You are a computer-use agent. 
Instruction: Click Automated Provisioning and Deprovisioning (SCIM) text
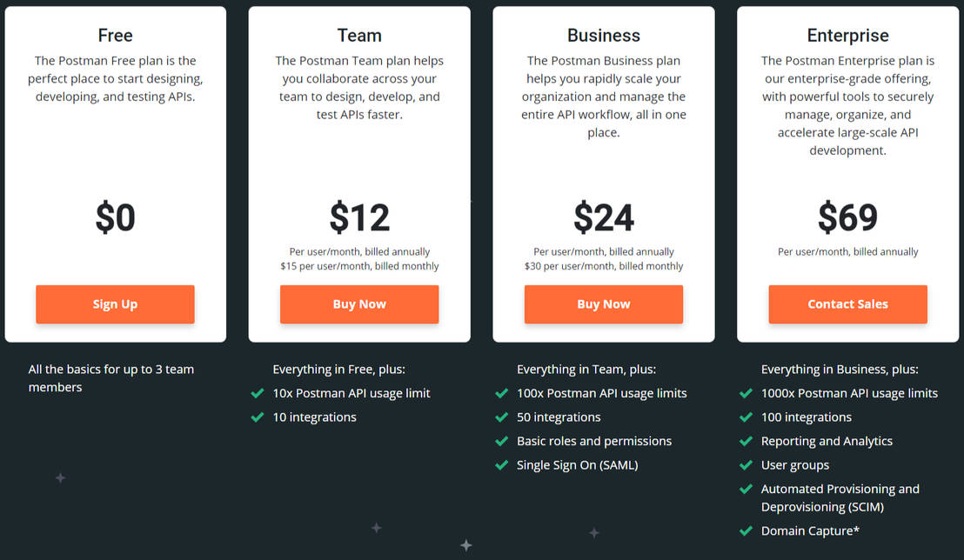[x=840, y=497]
